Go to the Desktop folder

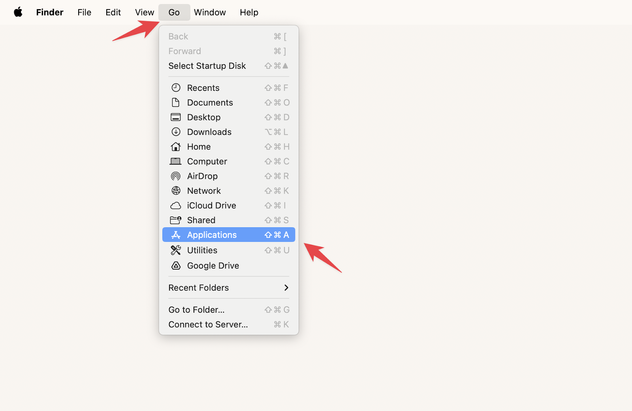tap(204, 117)
